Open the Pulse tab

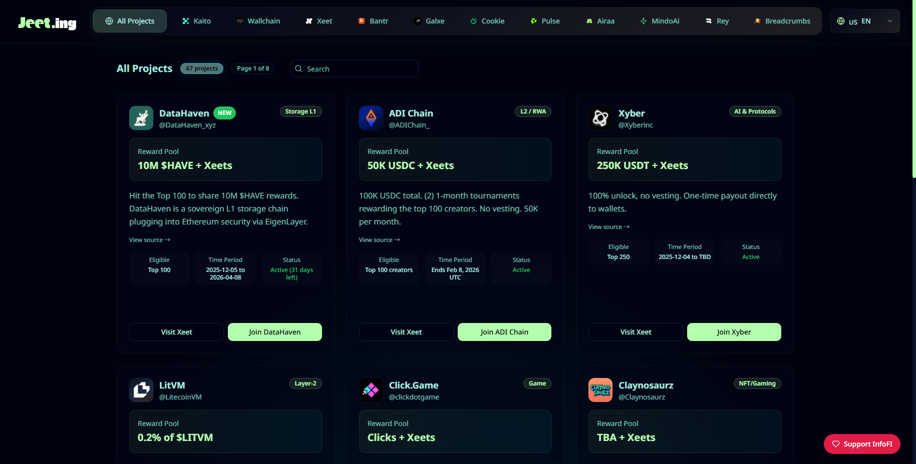point(545,21)
